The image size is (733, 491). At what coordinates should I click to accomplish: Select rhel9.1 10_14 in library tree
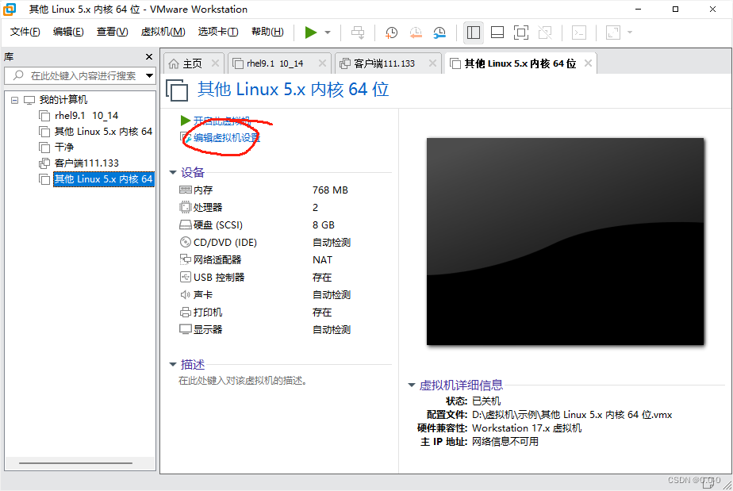coord(86,116)
